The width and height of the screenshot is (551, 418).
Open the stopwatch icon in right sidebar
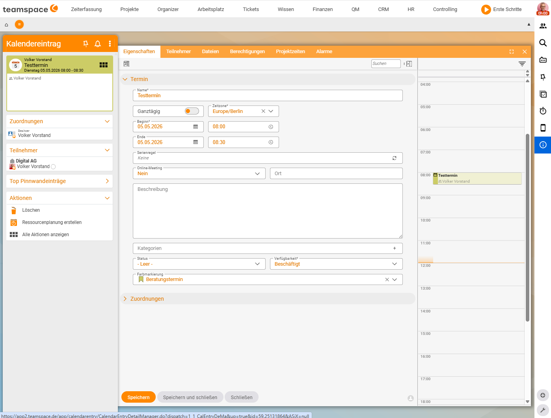[x=543, y=111]
